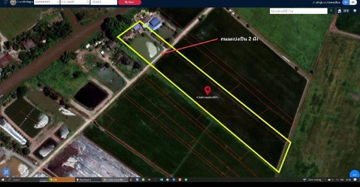The height and width of the screenshot is (187, 360).
Task: Click the login/register link
Action: 326,2
